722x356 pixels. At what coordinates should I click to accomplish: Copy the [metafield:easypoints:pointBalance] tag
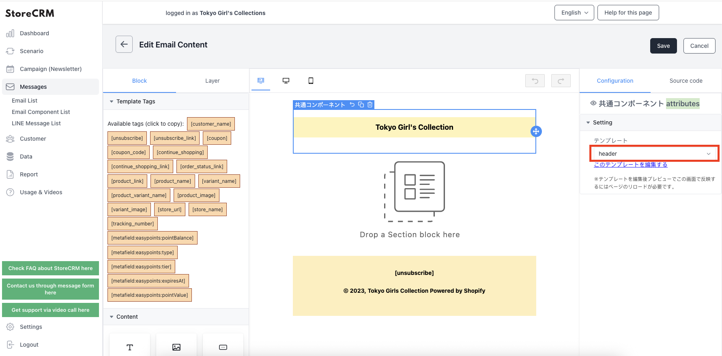(x=153, y=238)
